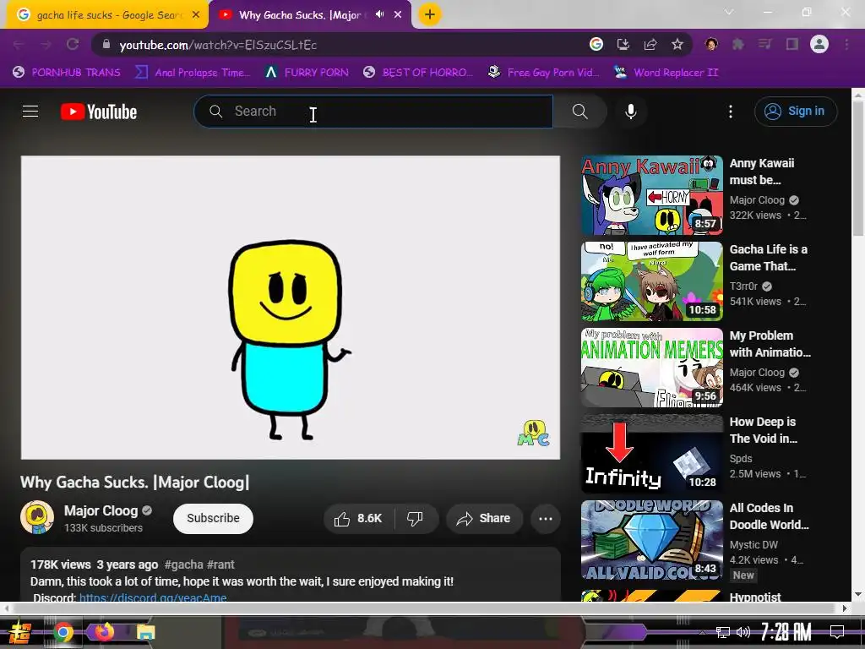Open the Word Replacer II bookmark
The height and width of the screenshot is (649, 865).
pyautogui.click(x=666, y=73)
